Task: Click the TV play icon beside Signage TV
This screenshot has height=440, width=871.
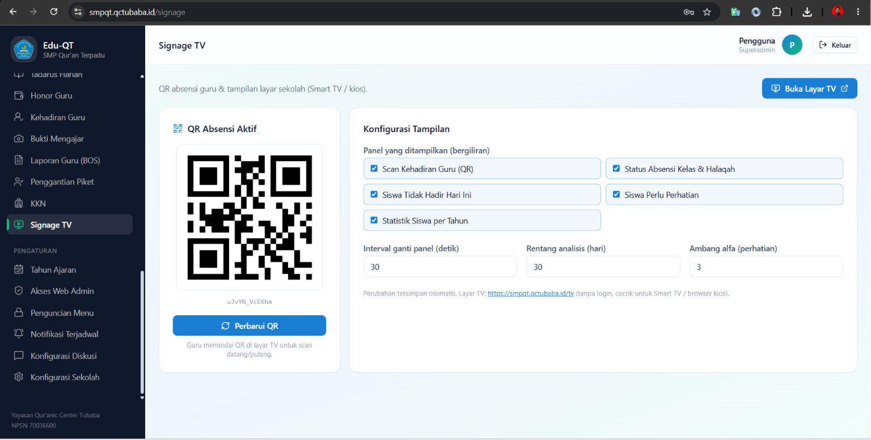Action: click(x=19, y=225)
